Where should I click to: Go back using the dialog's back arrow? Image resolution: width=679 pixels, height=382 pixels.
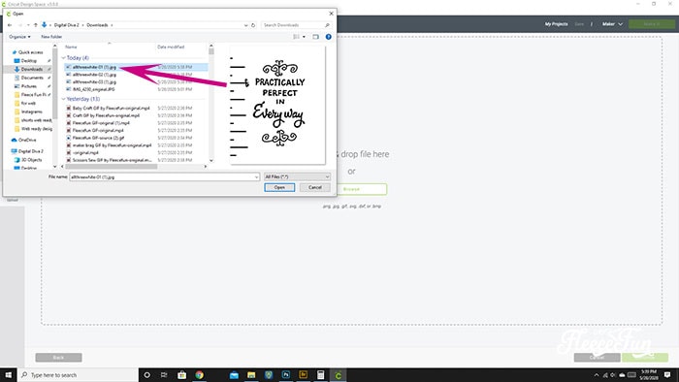click(10, 25)
